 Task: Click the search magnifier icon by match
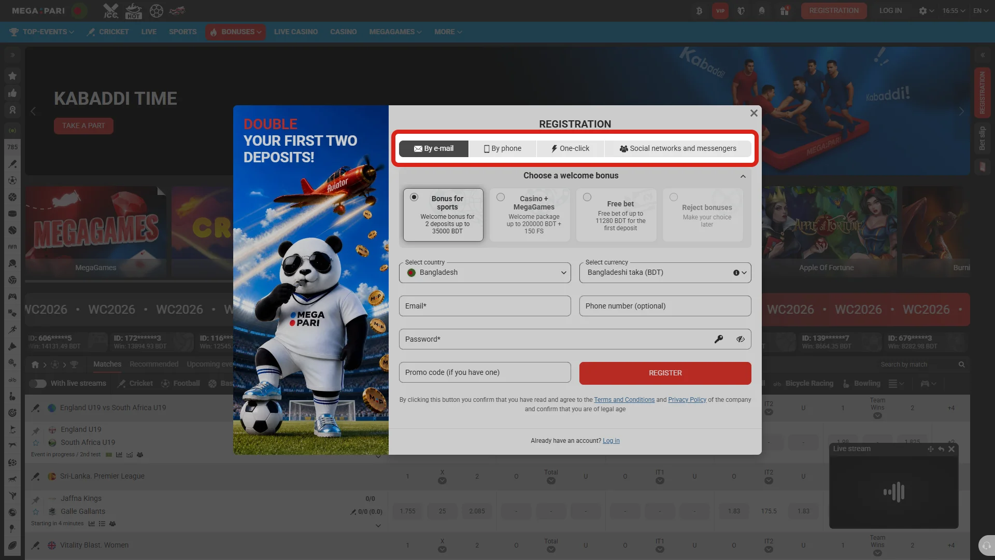pos(961,365)
